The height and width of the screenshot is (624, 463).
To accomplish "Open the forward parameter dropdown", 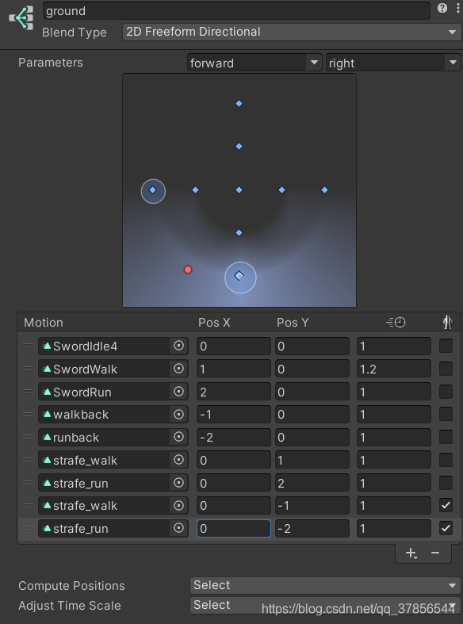I will [254, 63].
